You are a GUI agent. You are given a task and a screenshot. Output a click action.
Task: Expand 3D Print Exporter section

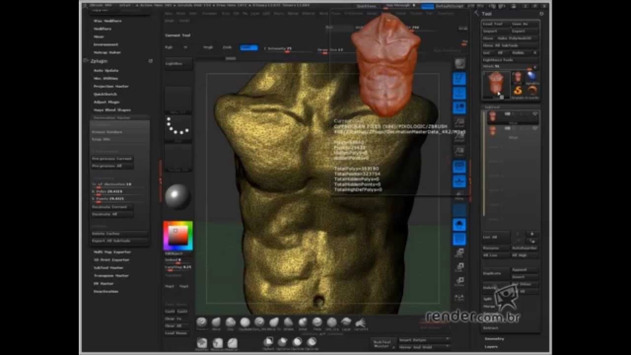[x=111, y=260]
